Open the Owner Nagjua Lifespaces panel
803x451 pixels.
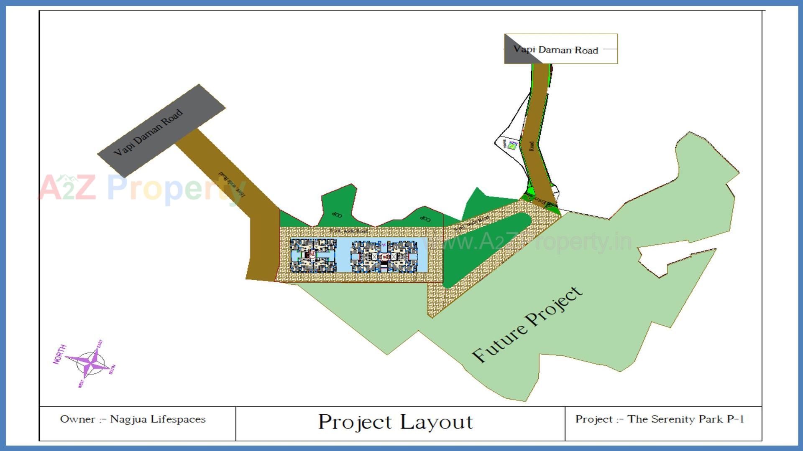(134, 419)
